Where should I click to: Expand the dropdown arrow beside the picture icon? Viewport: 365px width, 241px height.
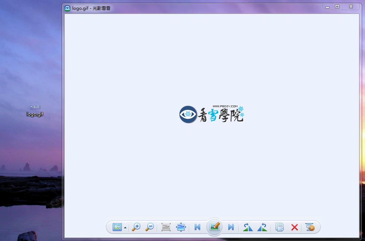pos(125,228)
